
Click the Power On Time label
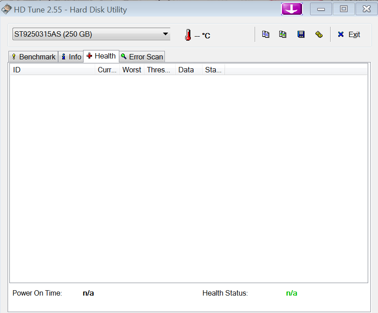[37, 293]
